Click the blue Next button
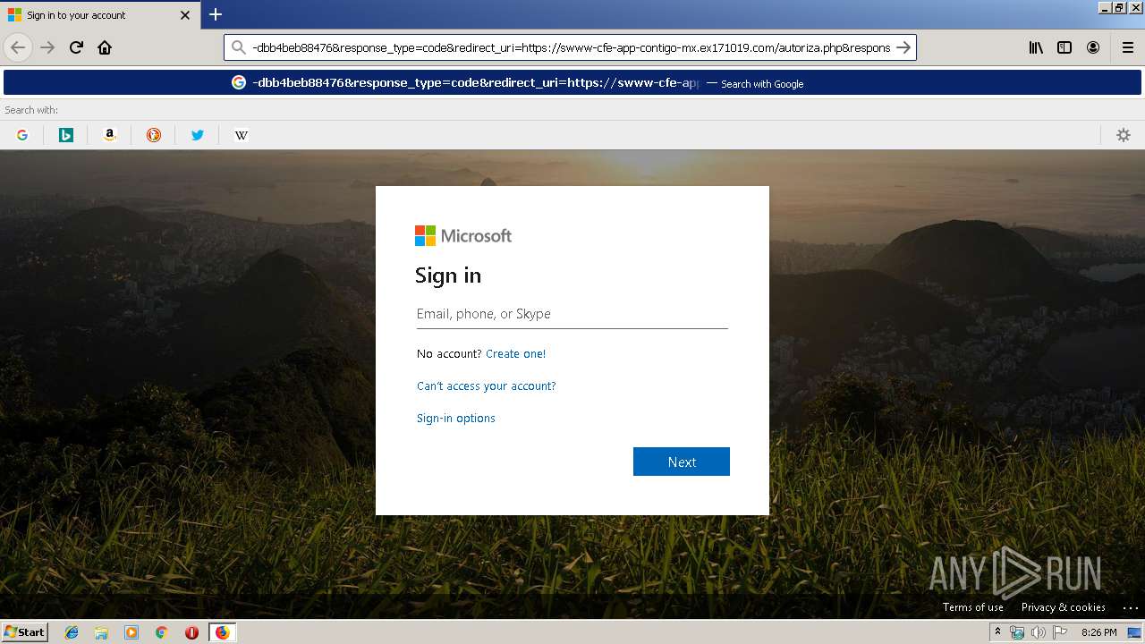Screen dimensions: 1145x644 [682, 462]
